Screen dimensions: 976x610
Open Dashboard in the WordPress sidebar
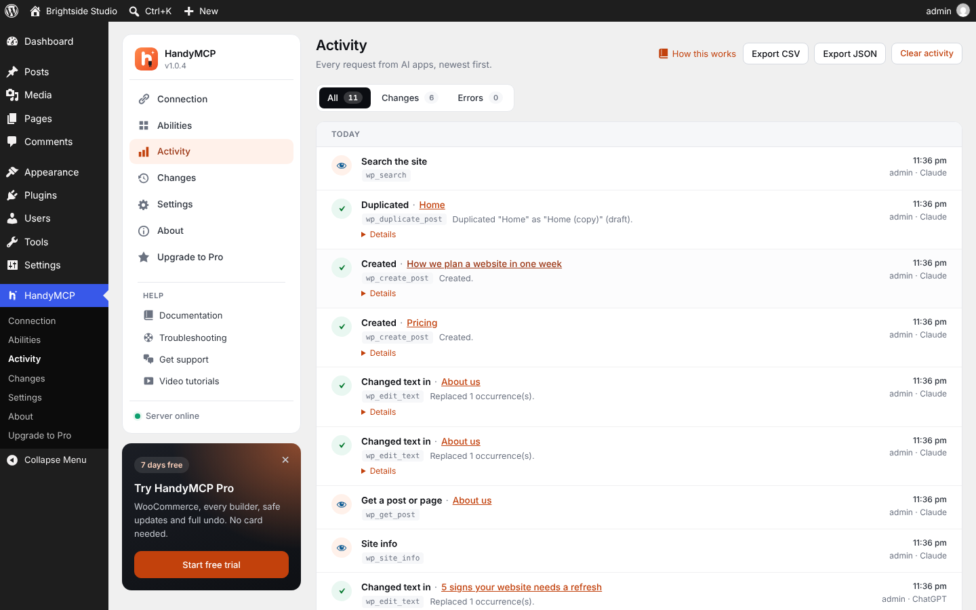(54, 41)
